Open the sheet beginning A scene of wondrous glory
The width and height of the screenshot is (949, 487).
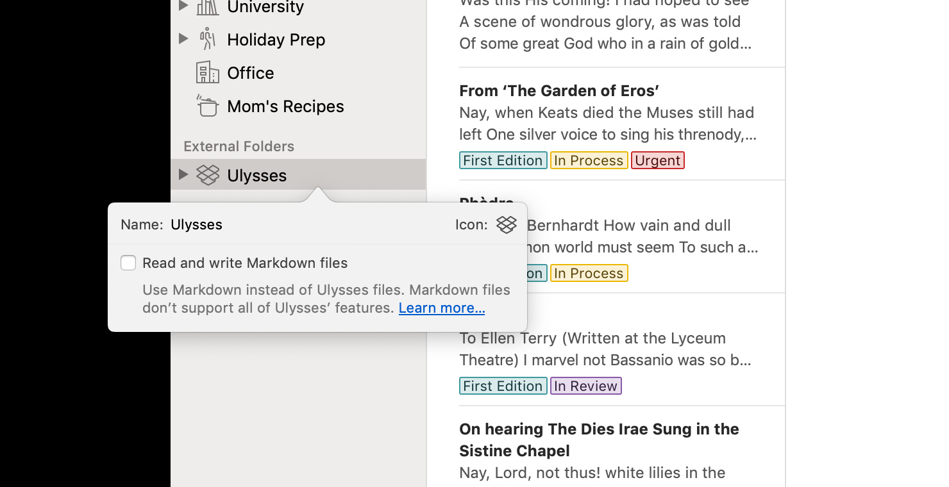[x=622, y=33]
